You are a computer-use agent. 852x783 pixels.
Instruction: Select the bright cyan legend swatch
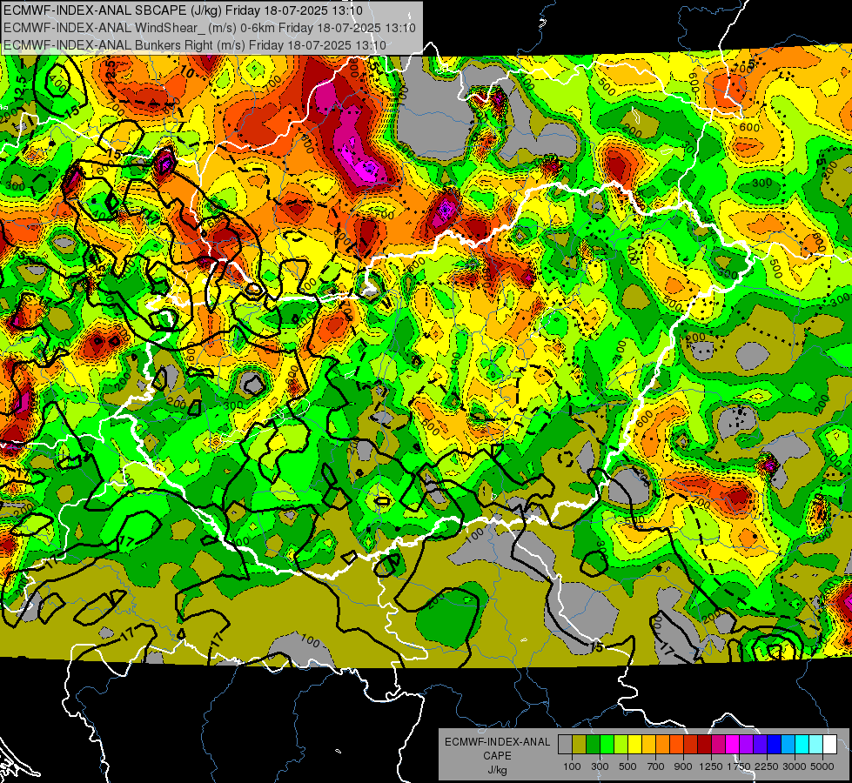(802, 745)
